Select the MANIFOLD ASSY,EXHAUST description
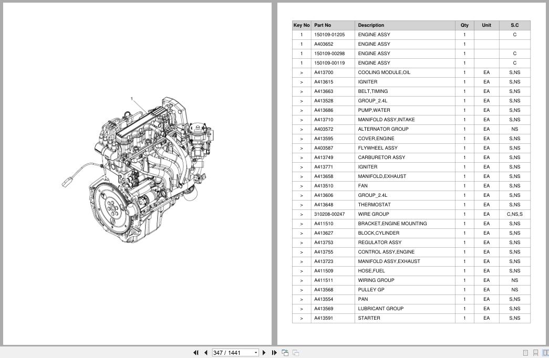The image size is (549, 358). pyautogui.click(x=389, y=261)
